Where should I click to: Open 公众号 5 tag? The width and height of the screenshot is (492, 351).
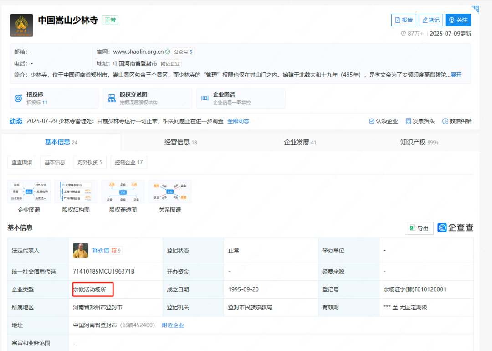tap(183, 52)
